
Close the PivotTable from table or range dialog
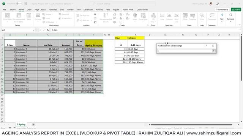coord(213,46)
